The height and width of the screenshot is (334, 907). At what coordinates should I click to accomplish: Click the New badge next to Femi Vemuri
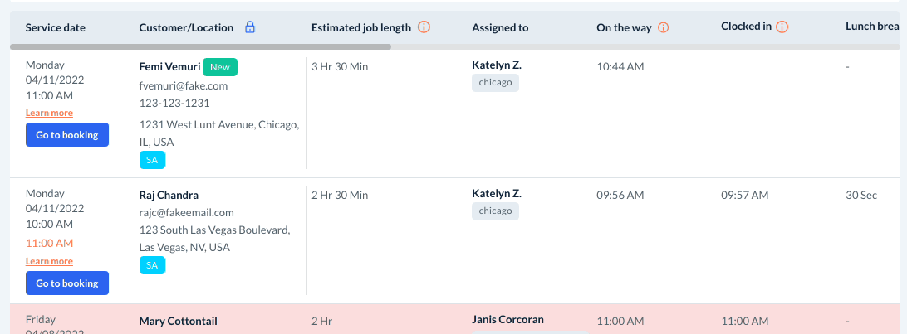[220, 67]
